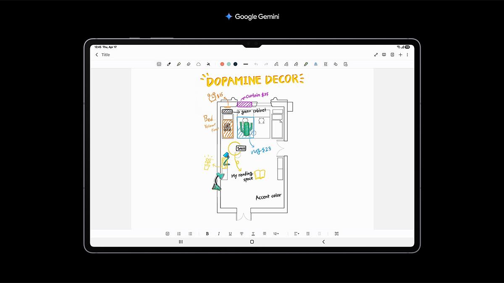Screen dimensions: 504x283
Task: Add a new page with plus button
Action: pyautogui.click(x=400, y=55)
